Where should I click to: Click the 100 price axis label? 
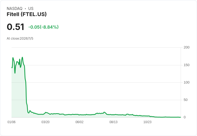(x=187, y=82)
